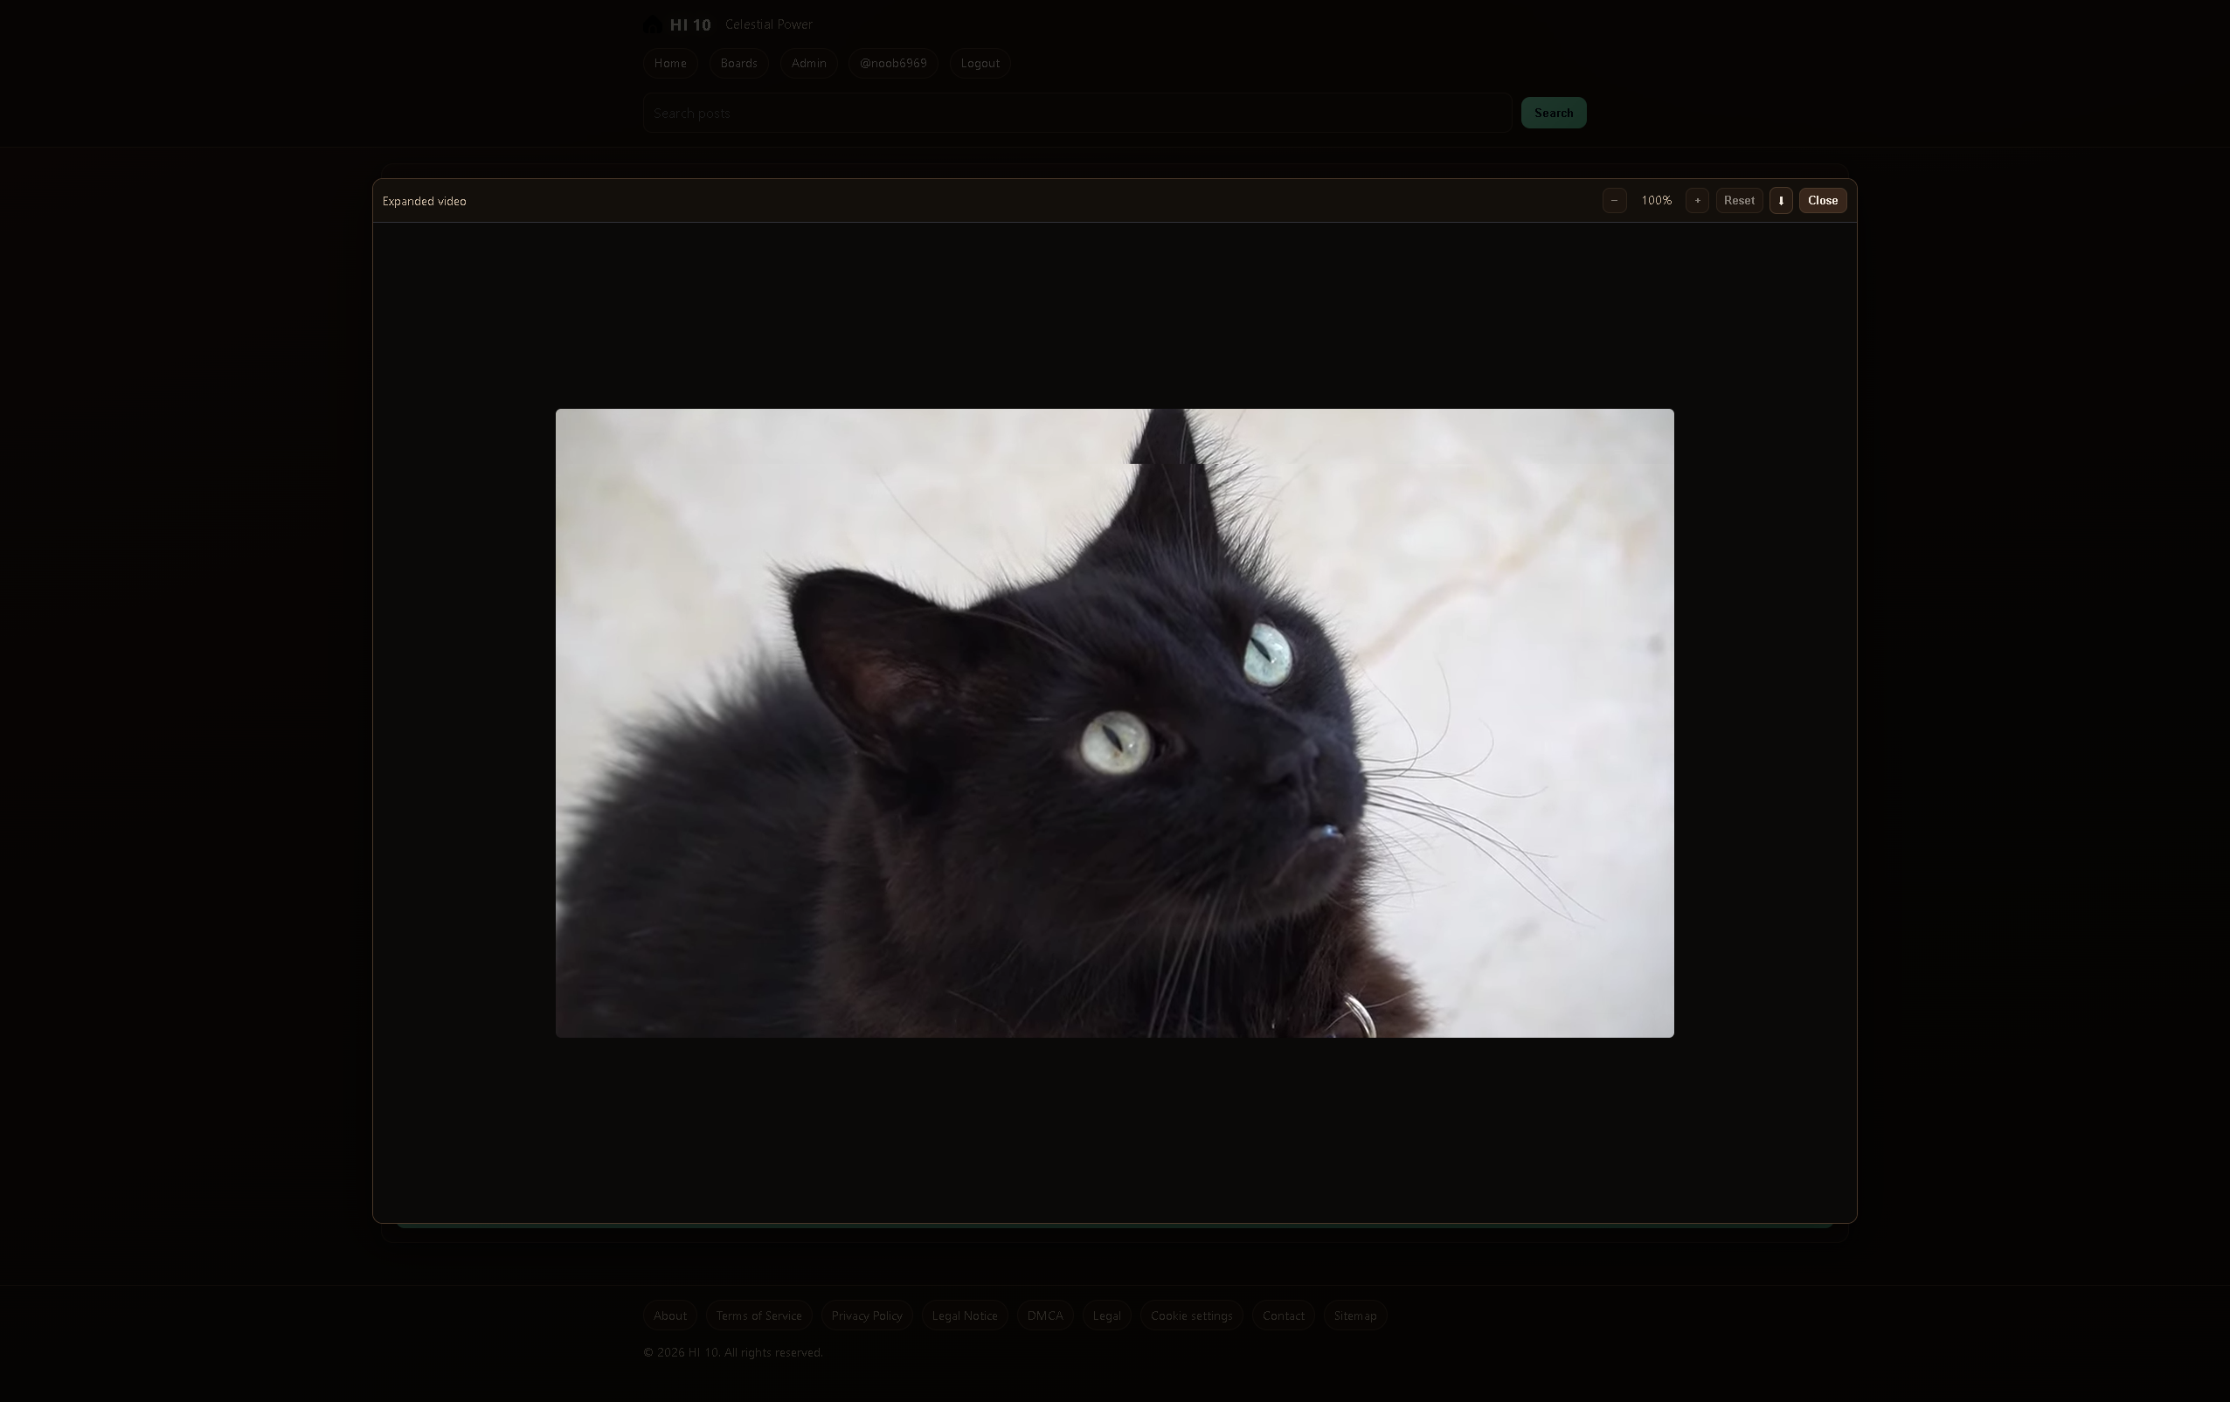Zoom in with the plus icon

click(x=1697, y=200)
